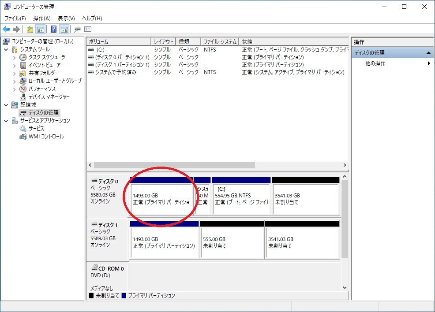Screen dimensions: 435x312
Task: Click the black 未割り当て legend swatch
Action: point(91,296)
